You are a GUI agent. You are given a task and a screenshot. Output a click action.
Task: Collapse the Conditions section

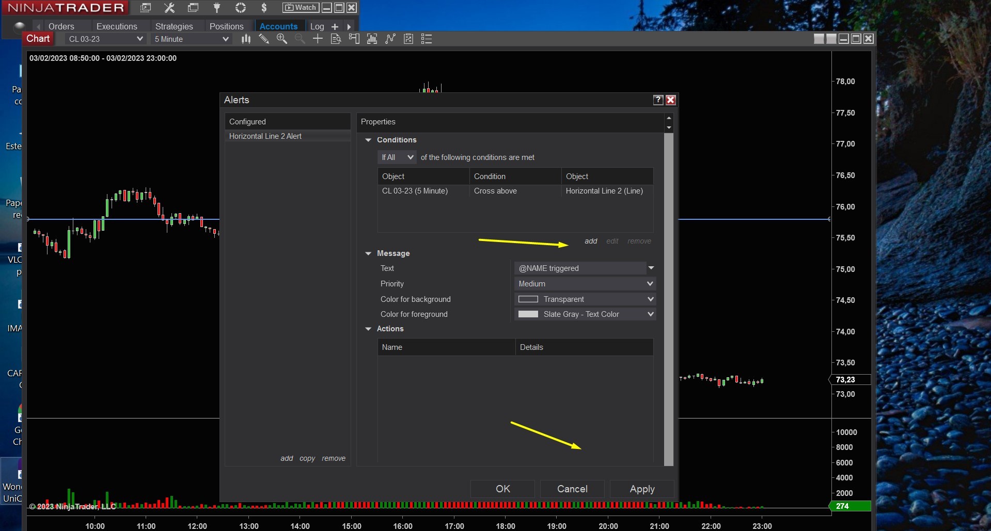point(368,140)
